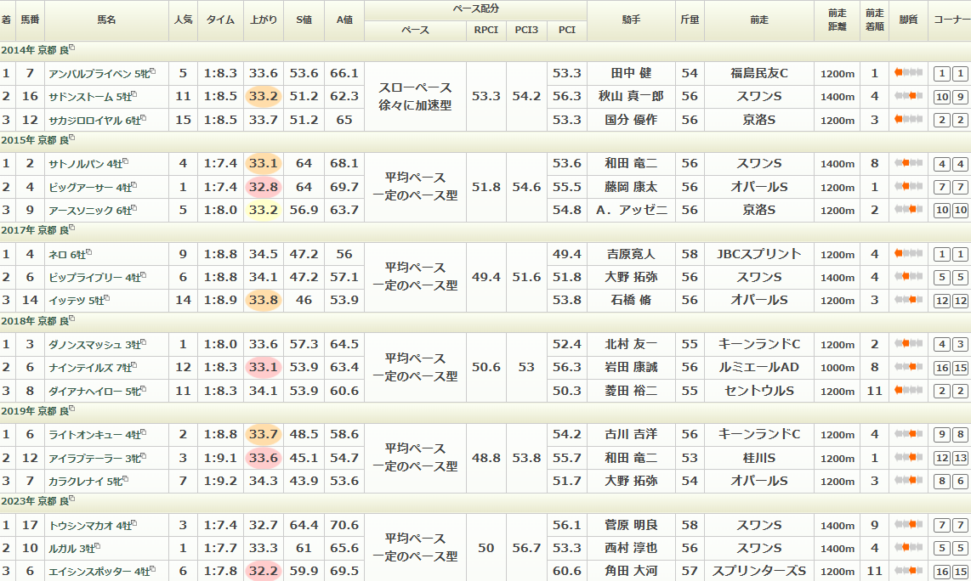971x581 pixels.
Task: Open horse page for サトノルパン
Action: point(87,163)
